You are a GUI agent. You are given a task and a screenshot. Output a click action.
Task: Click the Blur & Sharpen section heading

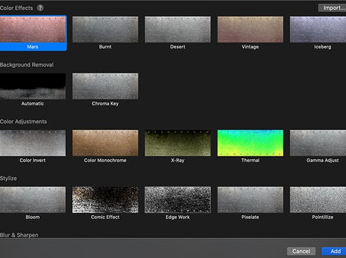[19, 235]
